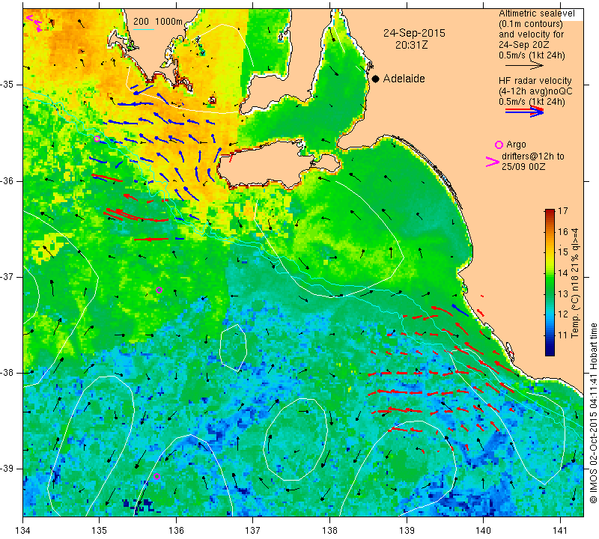Click the 136 longitude axis label

point(176,531)
